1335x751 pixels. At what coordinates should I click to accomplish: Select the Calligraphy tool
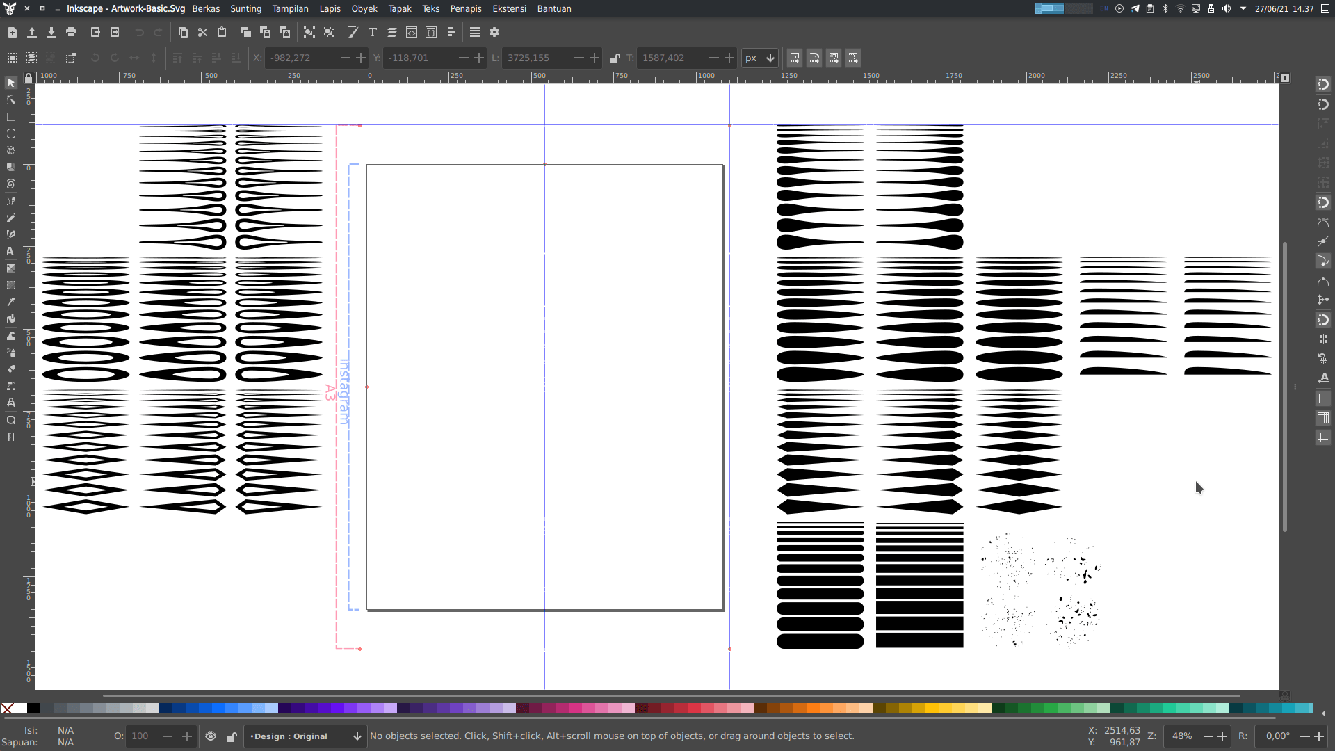(x=11, y=234)
